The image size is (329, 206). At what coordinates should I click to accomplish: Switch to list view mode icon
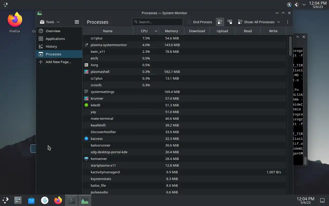point(220,22)
